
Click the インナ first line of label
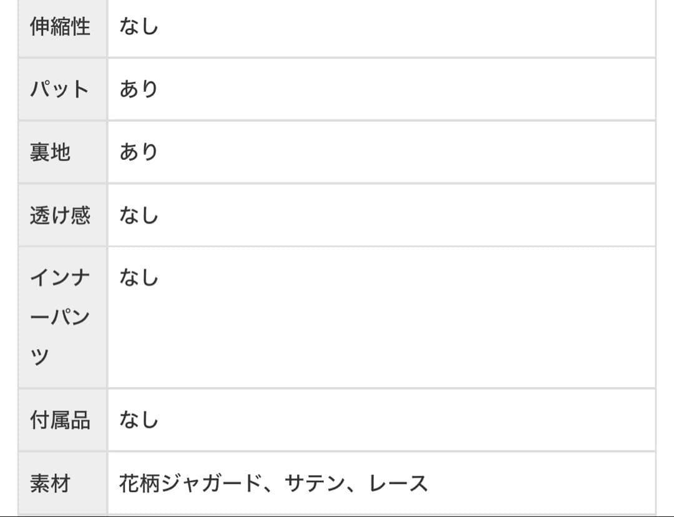(60, 278)
